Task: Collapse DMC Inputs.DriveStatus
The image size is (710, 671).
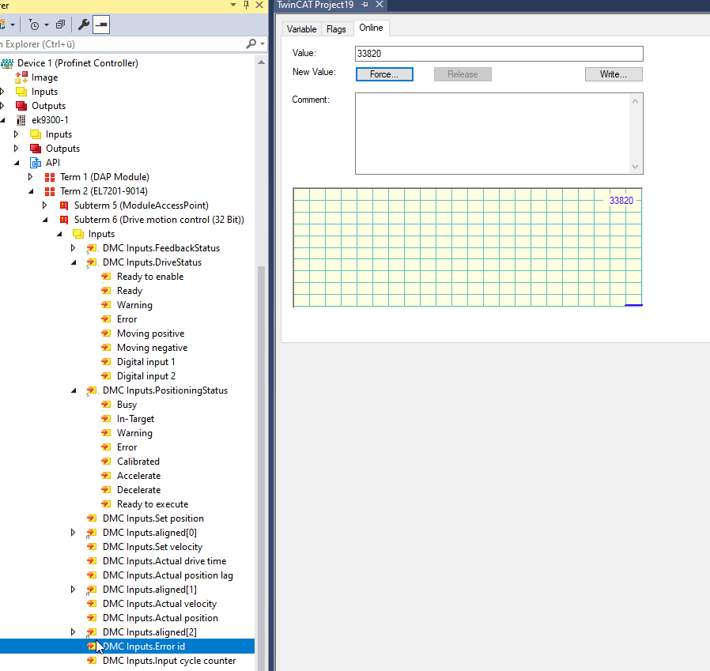Action: (x=74, y=262)
